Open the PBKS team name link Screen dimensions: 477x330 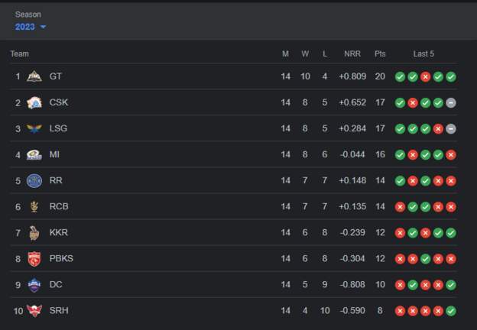coord(61,258)
